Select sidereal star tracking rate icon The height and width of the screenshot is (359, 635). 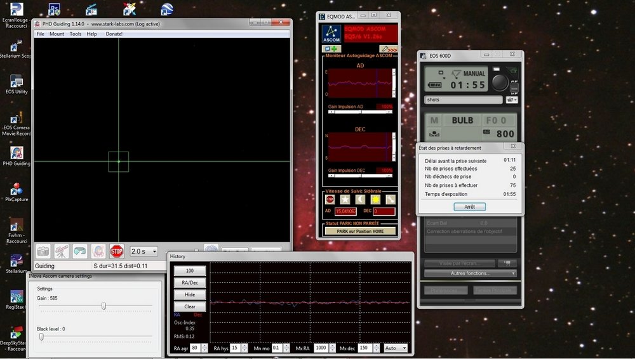[345, 200]
